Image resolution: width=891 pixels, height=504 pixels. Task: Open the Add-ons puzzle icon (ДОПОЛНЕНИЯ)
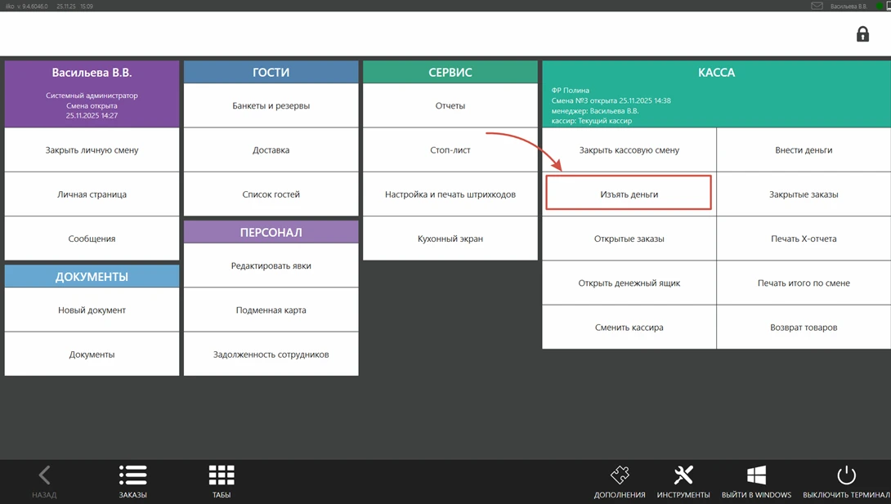(x=620, y=475)
